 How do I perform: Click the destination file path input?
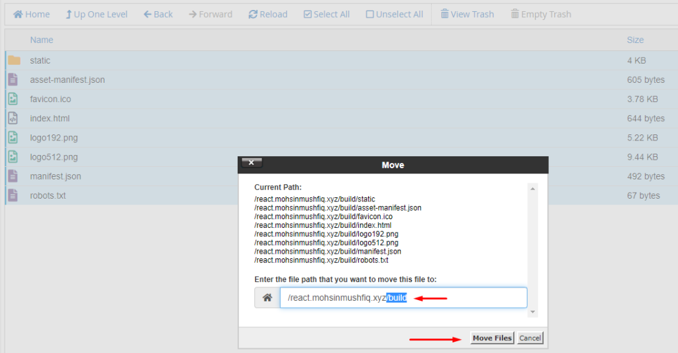(x=403, y=297)
